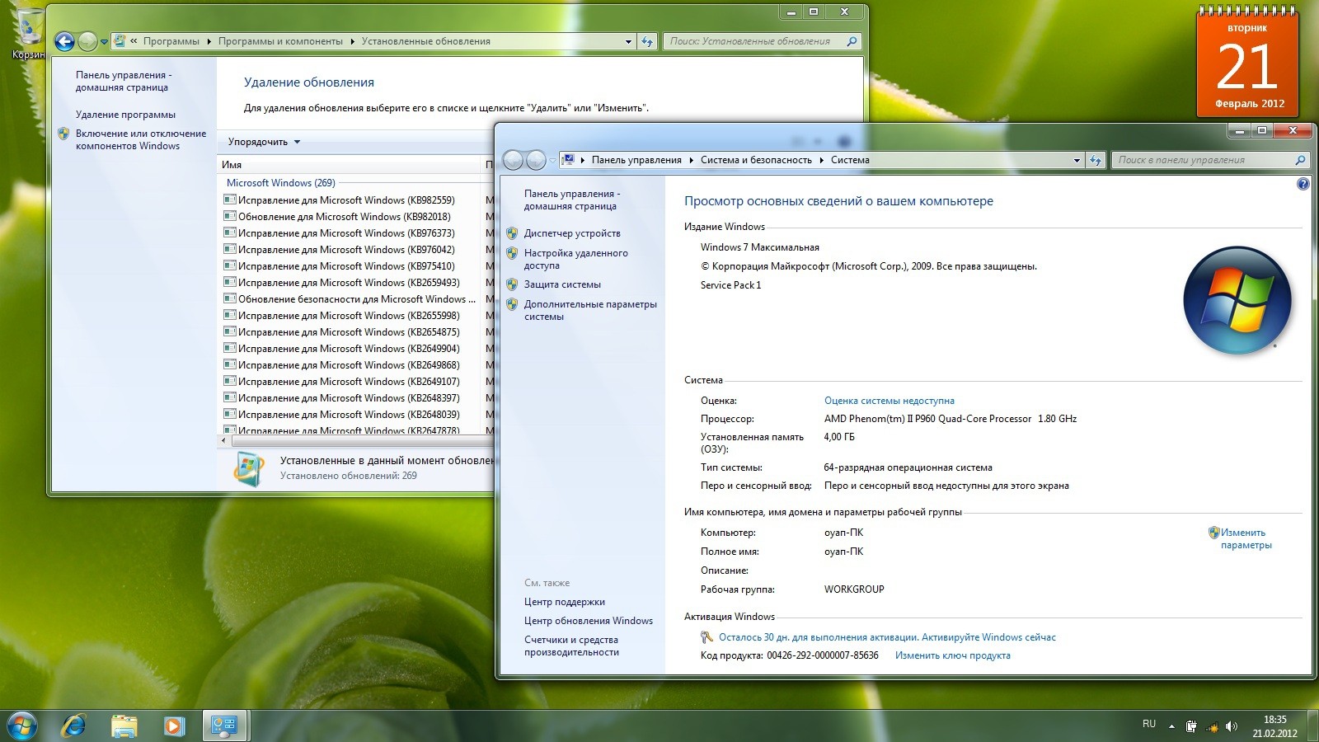
Task: Open Диспетчер устройств link
Action: (572, 233)
